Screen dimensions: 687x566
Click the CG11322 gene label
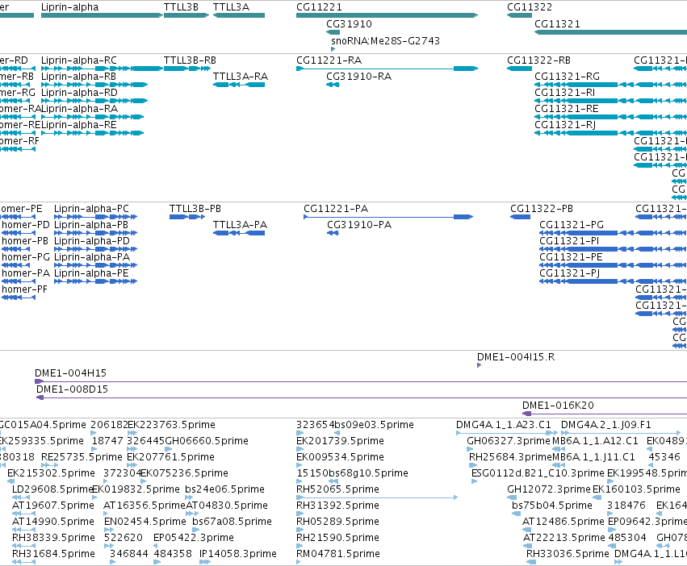pyautogui.click(x=530, y=7)
